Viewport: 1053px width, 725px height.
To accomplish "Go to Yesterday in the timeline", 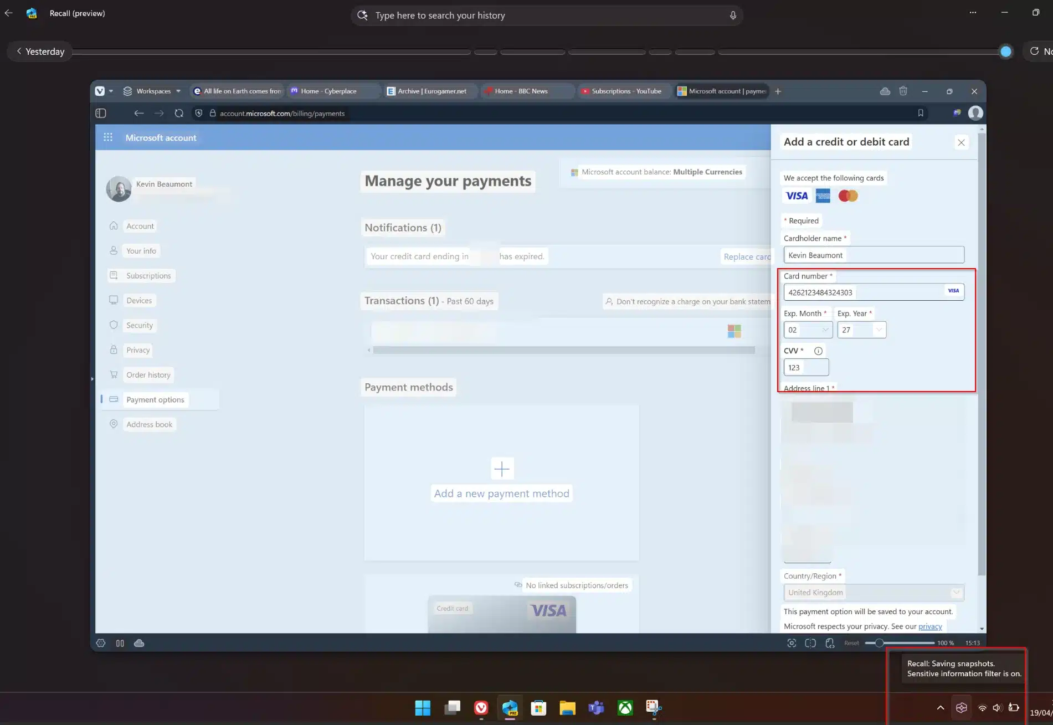I will pyautogui.click(x=40, y=52).
